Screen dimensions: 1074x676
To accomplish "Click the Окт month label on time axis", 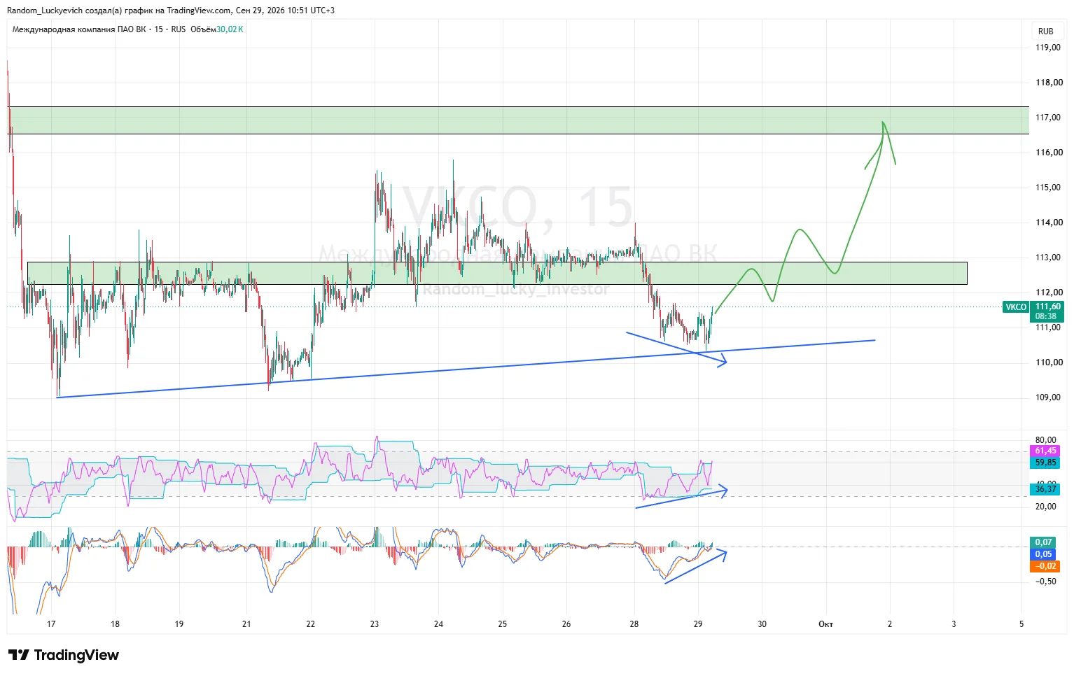I will [x=826, y=624].
